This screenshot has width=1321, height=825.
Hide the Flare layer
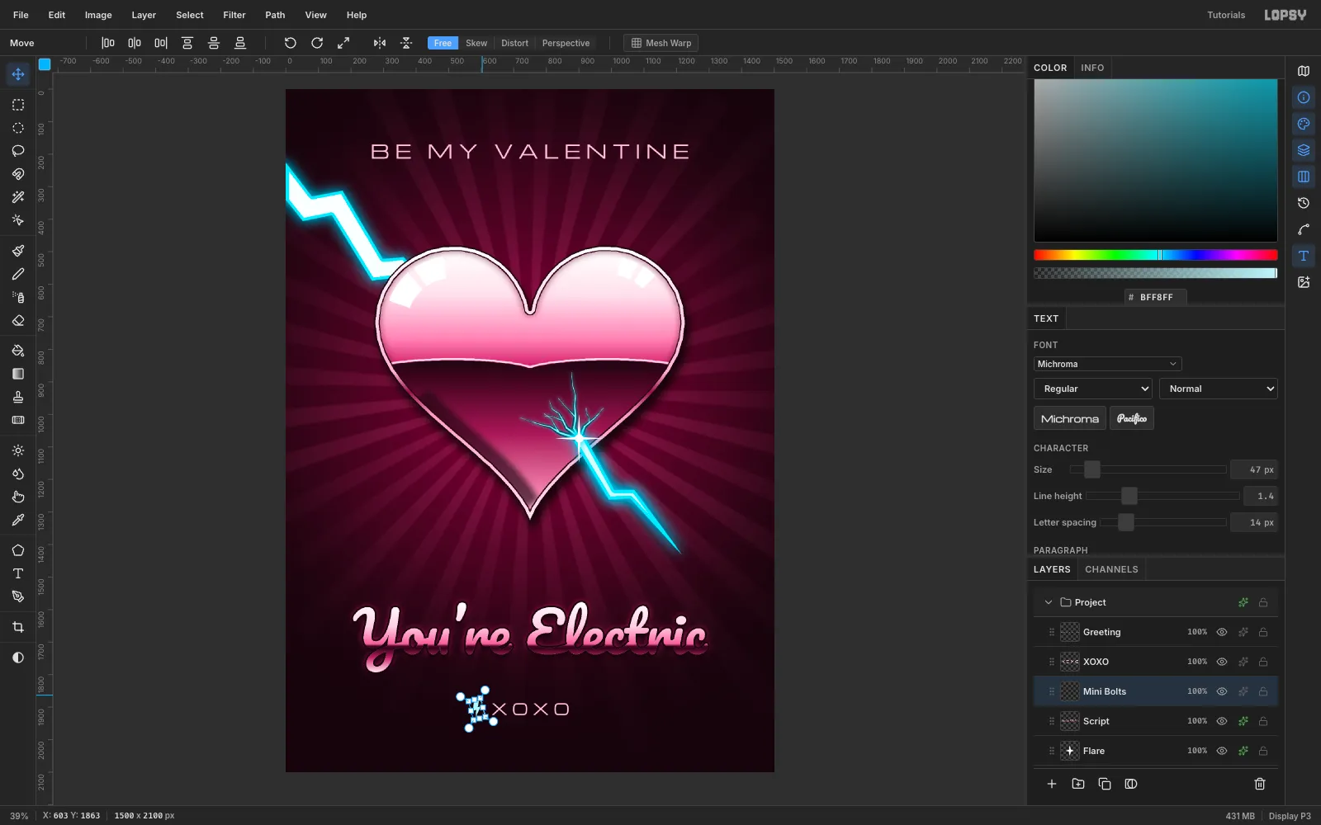(1222, 751)
